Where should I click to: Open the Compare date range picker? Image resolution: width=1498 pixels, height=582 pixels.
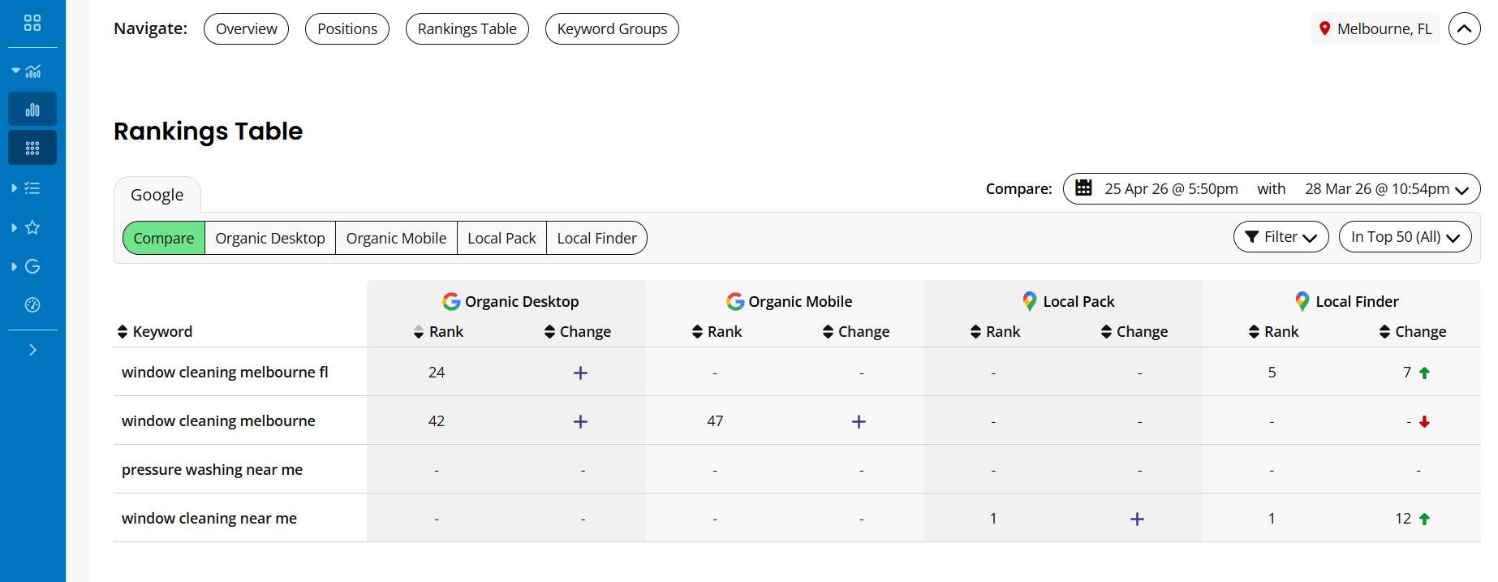1271,189
